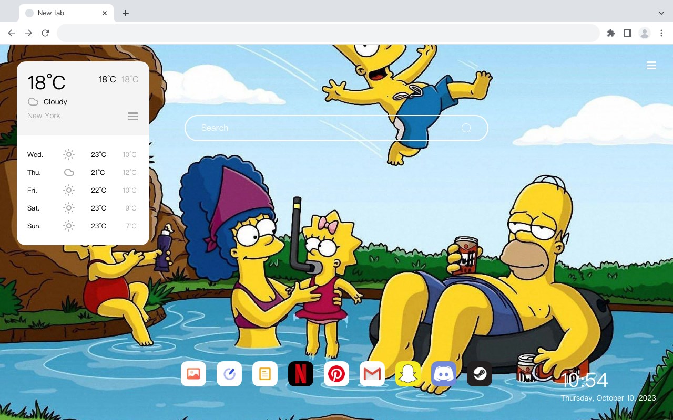Expand the tab search chevron in the tab strip
This screenshot has width=673, height=420.
tap(661, 13)
